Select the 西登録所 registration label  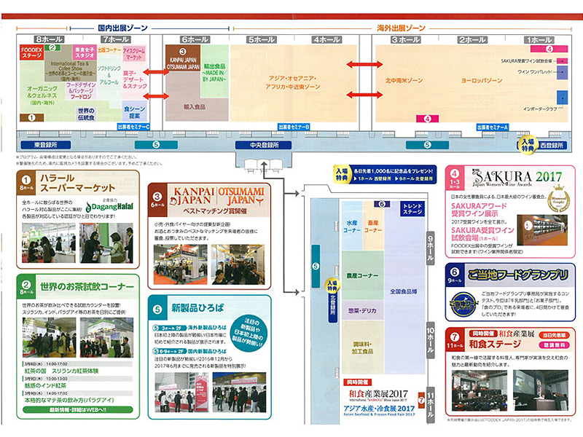[x=552, y=145]
